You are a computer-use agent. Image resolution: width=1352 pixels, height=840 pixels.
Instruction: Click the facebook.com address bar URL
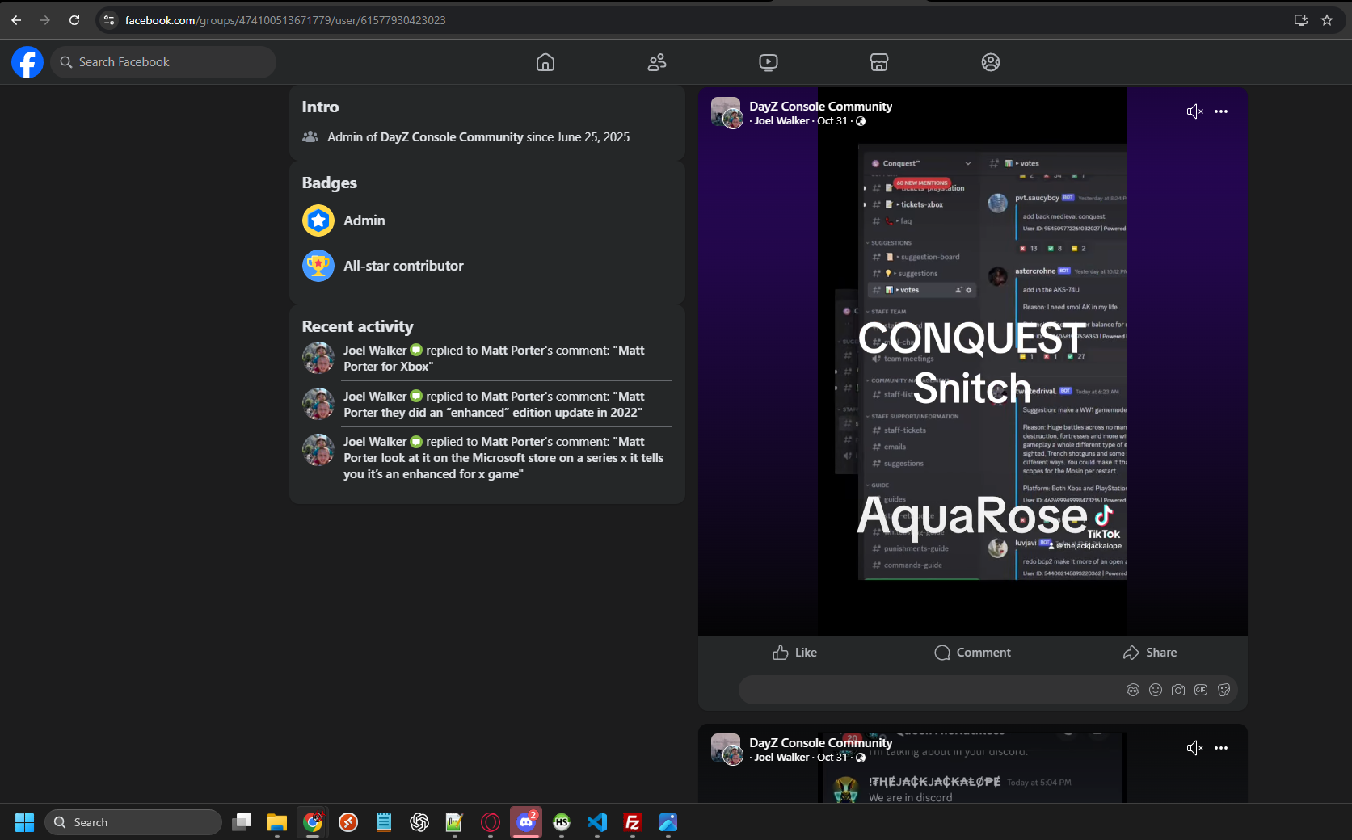pos(285,20)
